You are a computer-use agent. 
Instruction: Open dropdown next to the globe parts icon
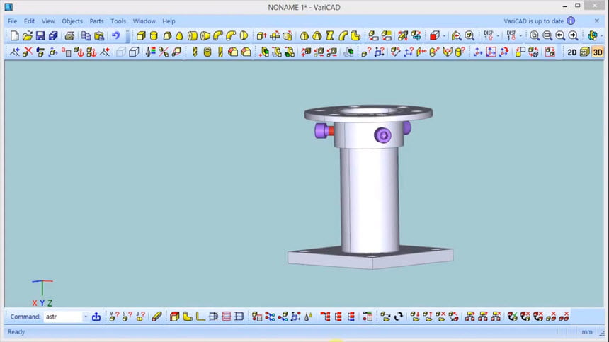(602, 35)
